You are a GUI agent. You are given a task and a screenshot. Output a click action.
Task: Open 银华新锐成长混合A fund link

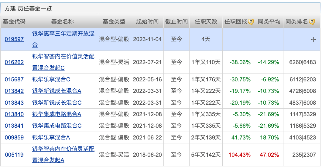coord(57,91)
